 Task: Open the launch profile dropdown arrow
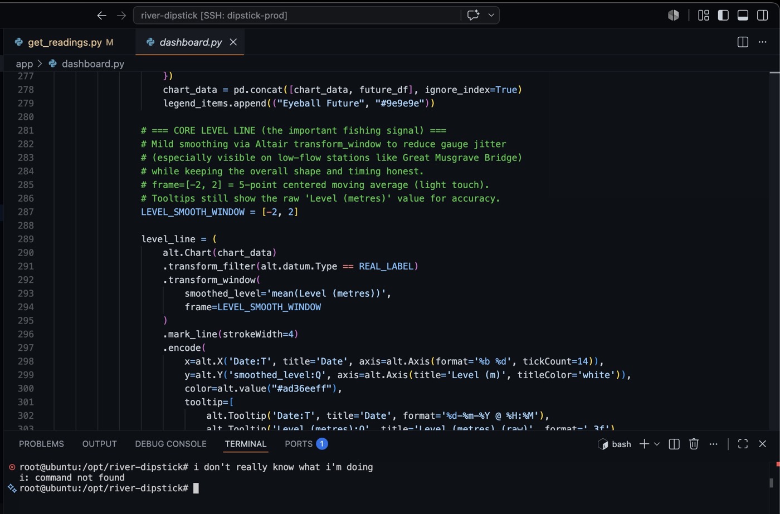click(657, 444)
